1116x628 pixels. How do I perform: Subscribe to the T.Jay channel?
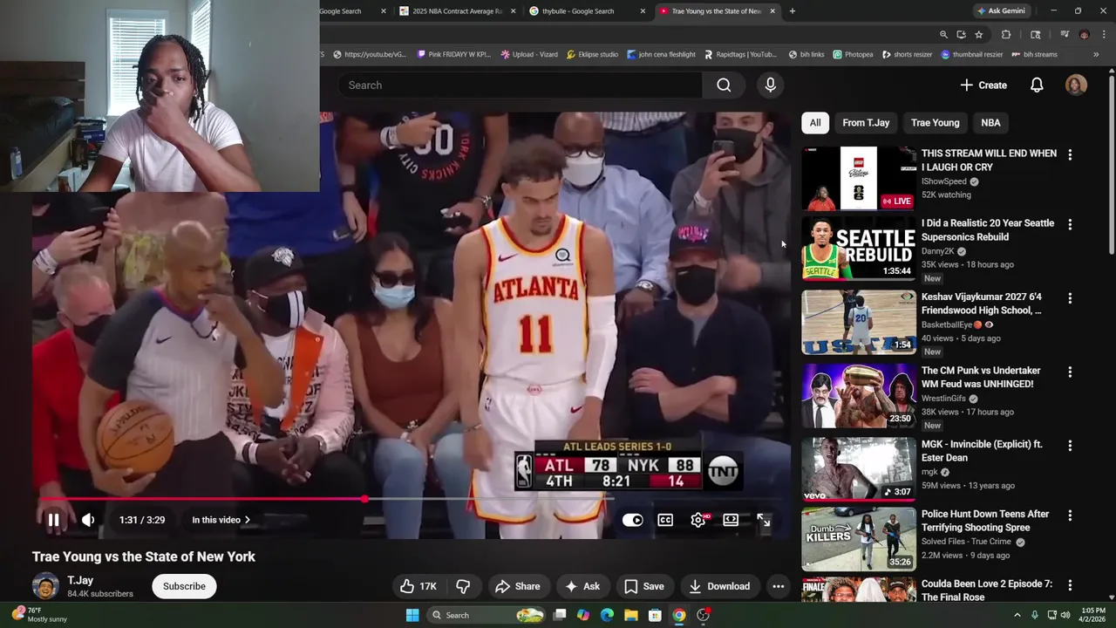184,586
